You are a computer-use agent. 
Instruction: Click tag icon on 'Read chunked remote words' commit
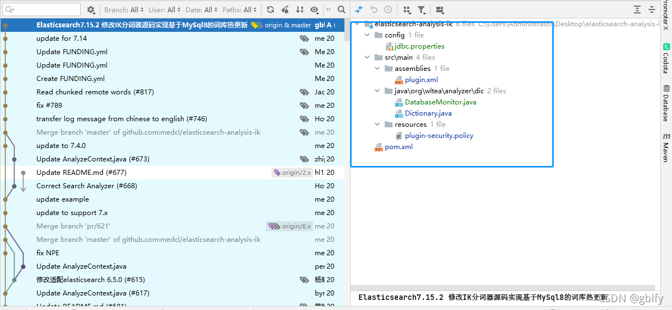point(304,92)
